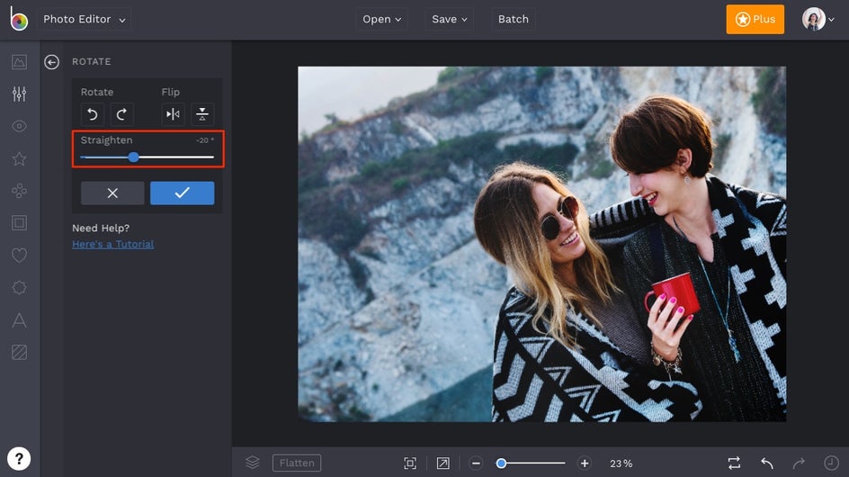Click the Straighten value -20 field
The height and width of the screenshot is (477, 849).
[x=205, y=140]
